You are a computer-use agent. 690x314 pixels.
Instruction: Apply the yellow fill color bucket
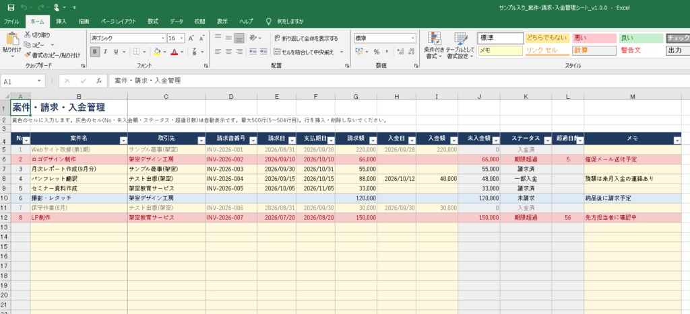157,52
